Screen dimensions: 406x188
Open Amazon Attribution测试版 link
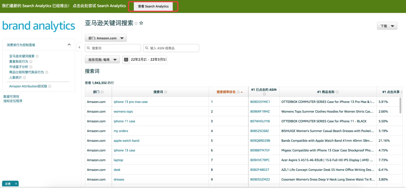click(x=28, y=86)
